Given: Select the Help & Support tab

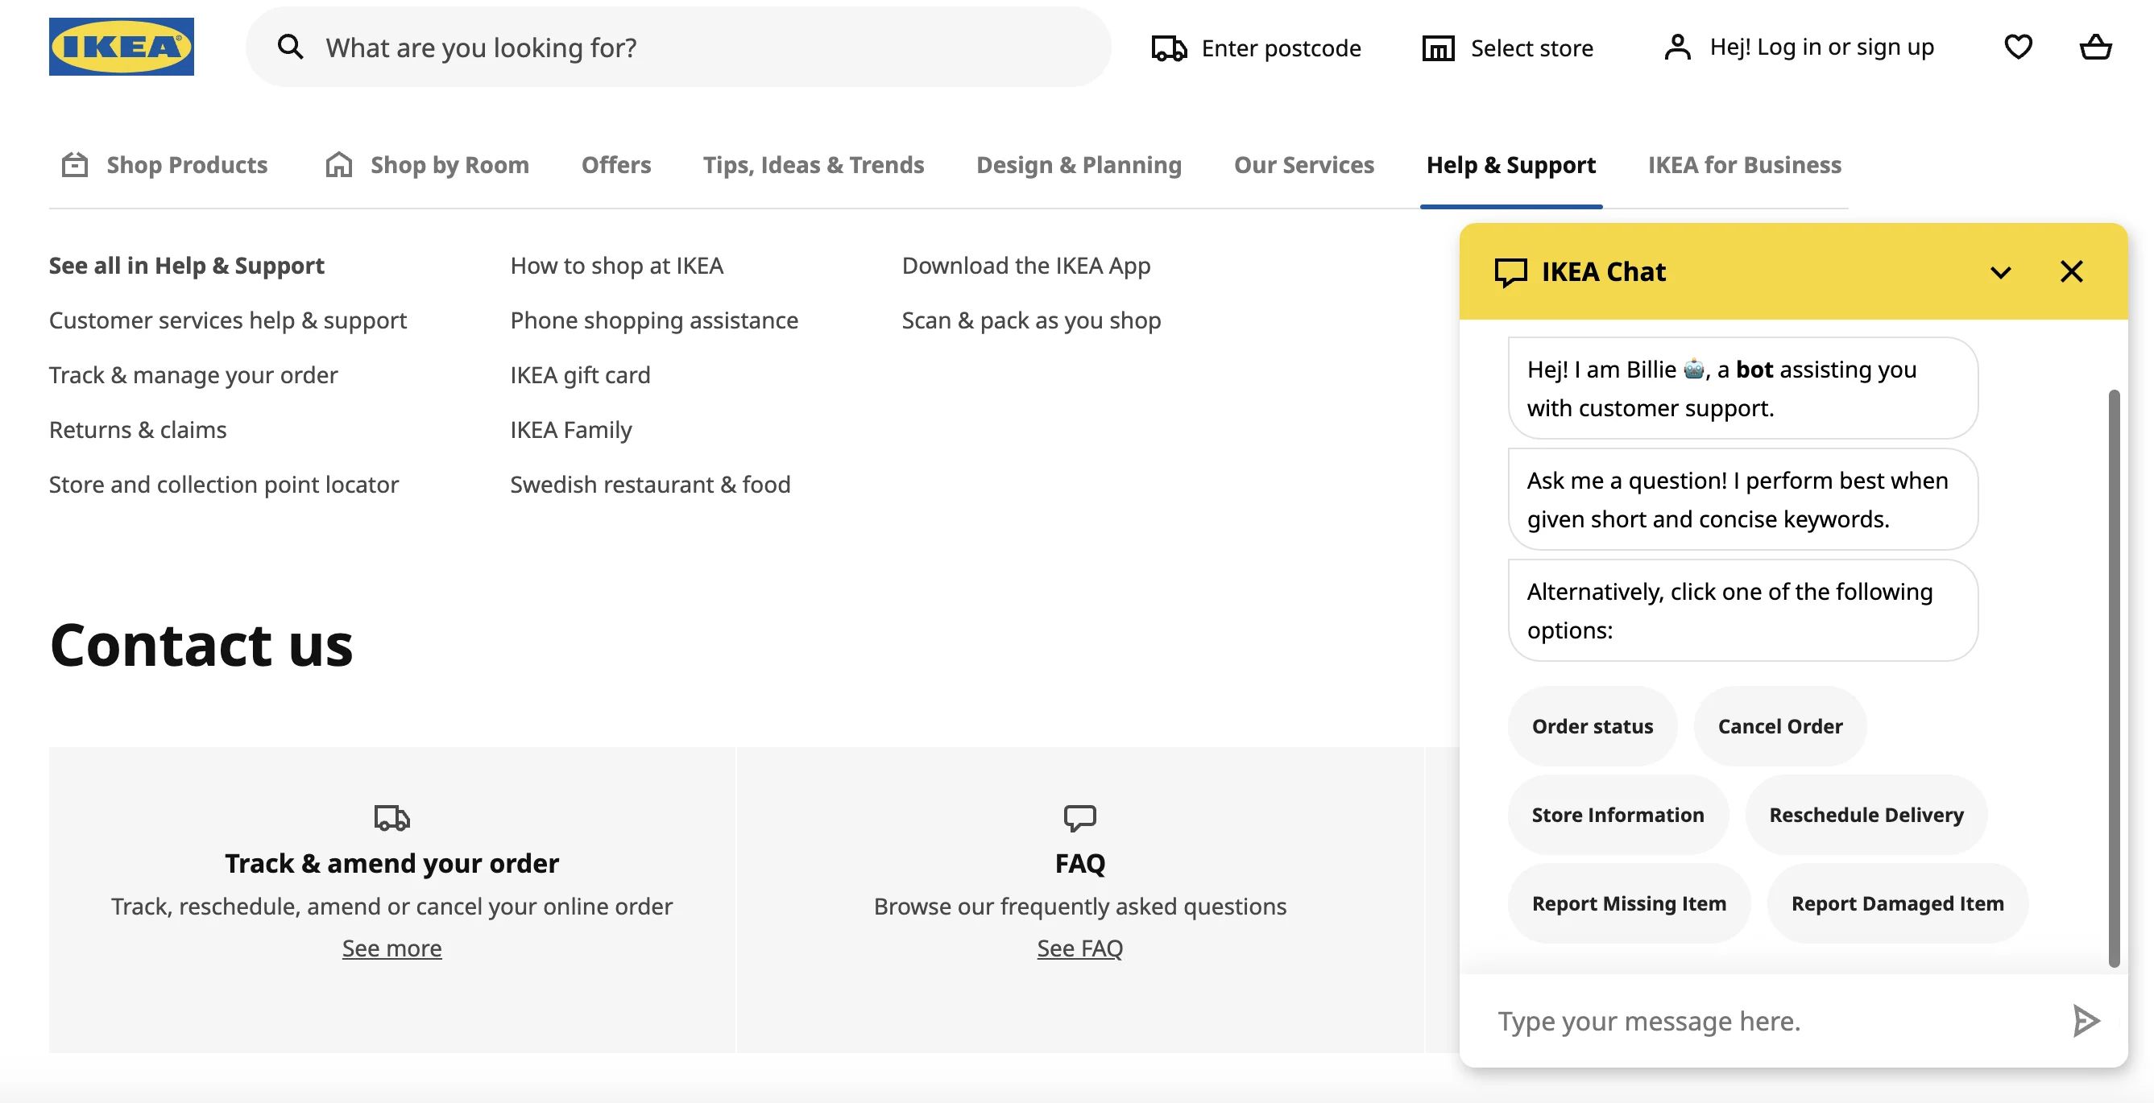Looking at the screenshot, I should pyautogui.click(x=1510, y=164).
